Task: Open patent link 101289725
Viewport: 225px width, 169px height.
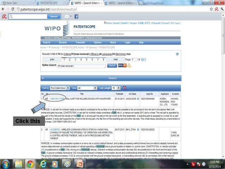Action: 55,130
